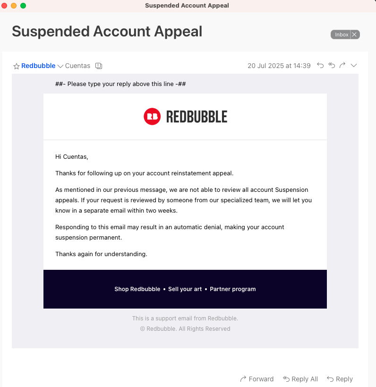Click the reply arrow icon in header
Image resolution: width=376 pixels, height=387 pixels.
click(x=320, y=66)
